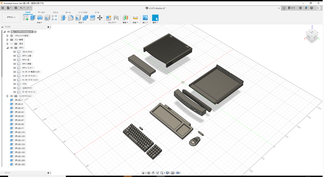Screen dimensions: 324x177
Task: Activate the Pan hand tool
Action: (x=153, y=173)
